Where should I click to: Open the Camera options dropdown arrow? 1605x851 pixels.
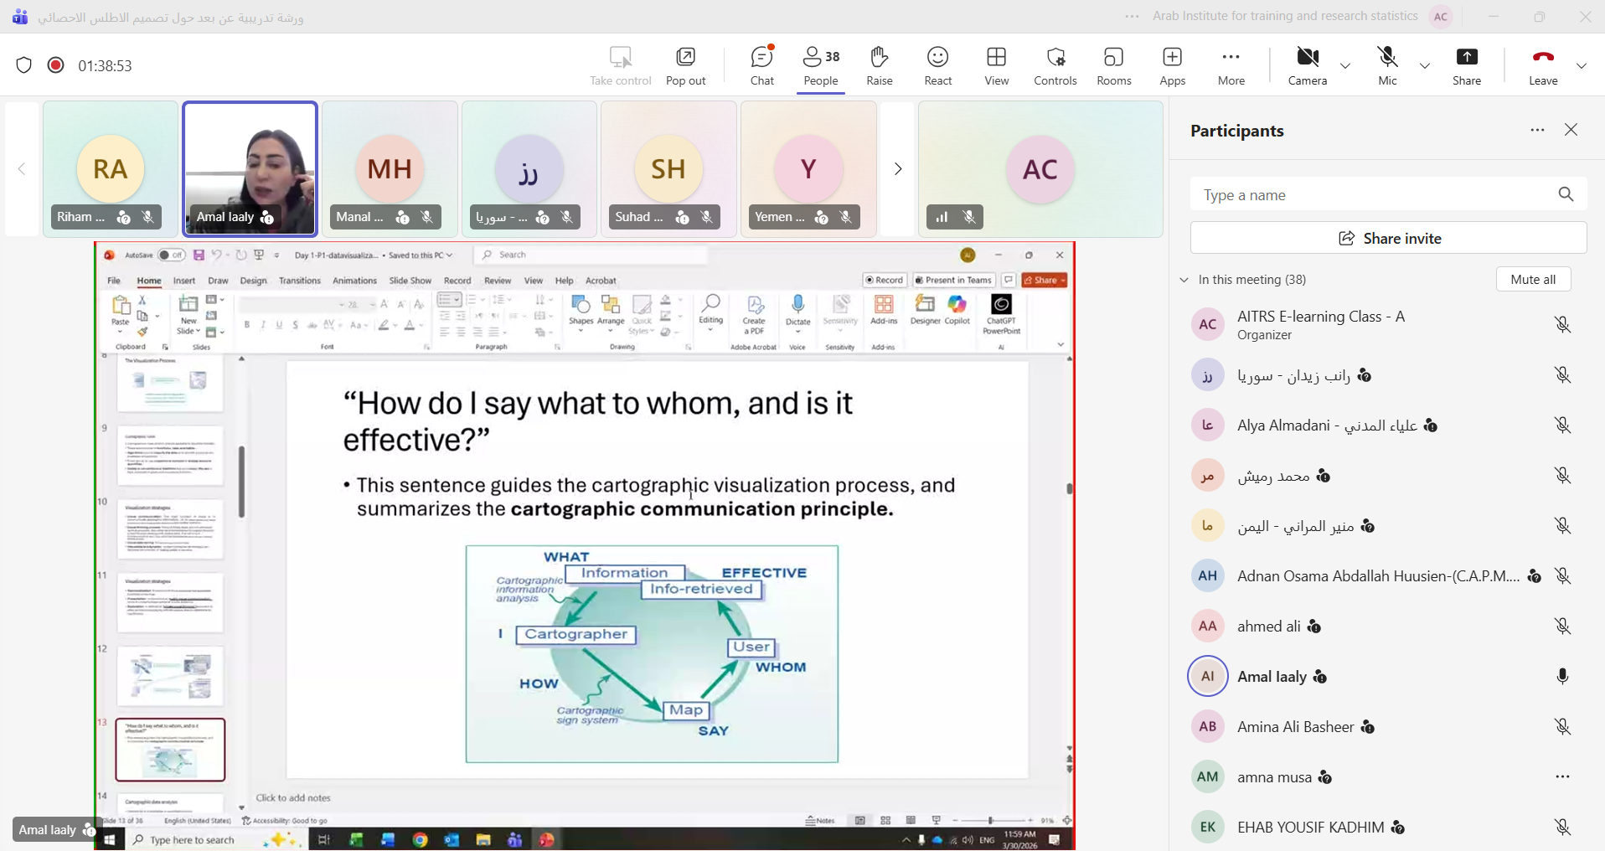(1345, 66)
